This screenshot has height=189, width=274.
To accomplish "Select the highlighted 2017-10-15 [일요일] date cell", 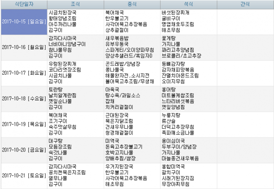I will pos(23,22).
